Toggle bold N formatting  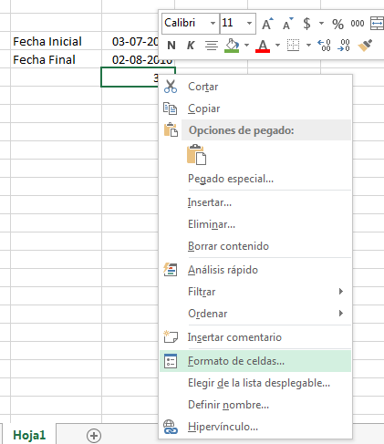pyautogui.click(x=171, y=46)
